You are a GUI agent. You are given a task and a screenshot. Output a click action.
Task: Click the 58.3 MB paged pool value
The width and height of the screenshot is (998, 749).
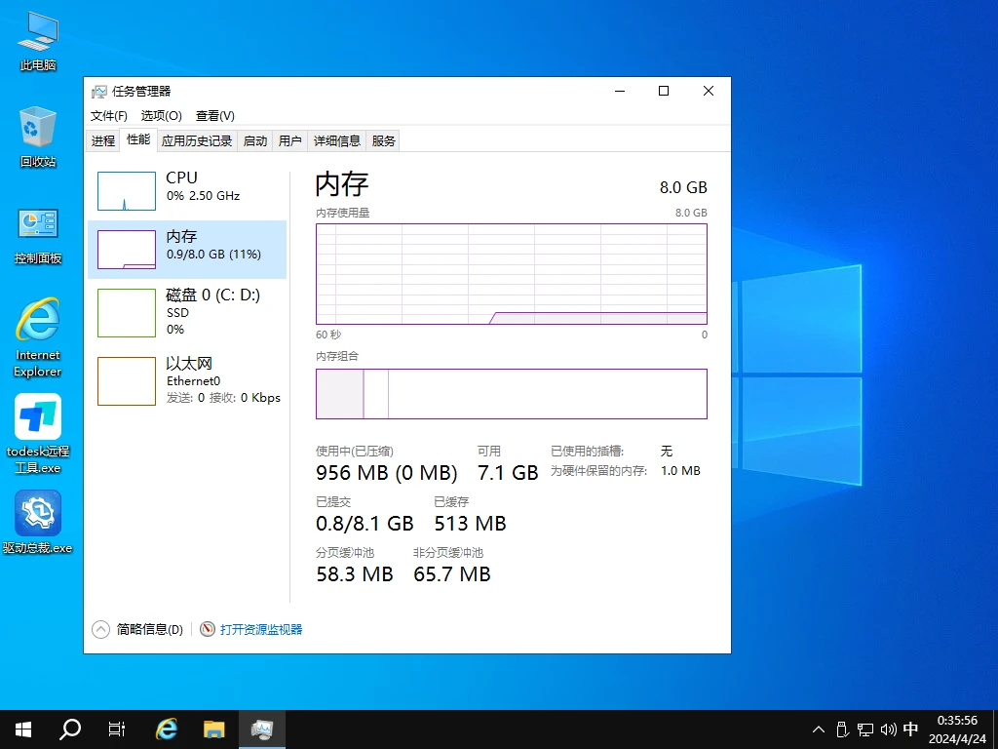(355, 574)
